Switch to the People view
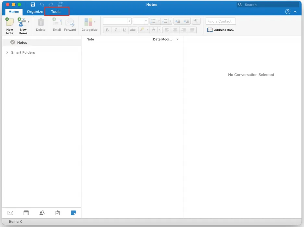 click(x=42, y=213)
